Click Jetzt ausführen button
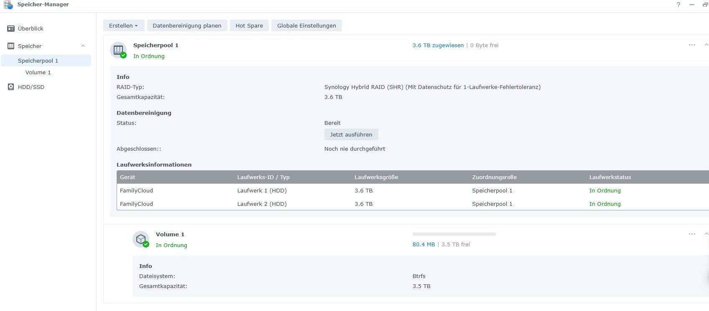 click(x=351, y=134)
